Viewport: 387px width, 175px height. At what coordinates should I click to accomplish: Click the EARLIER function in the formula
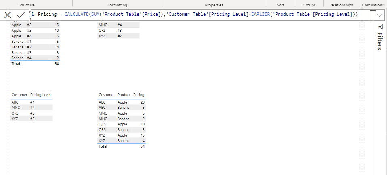pos(261,14)
